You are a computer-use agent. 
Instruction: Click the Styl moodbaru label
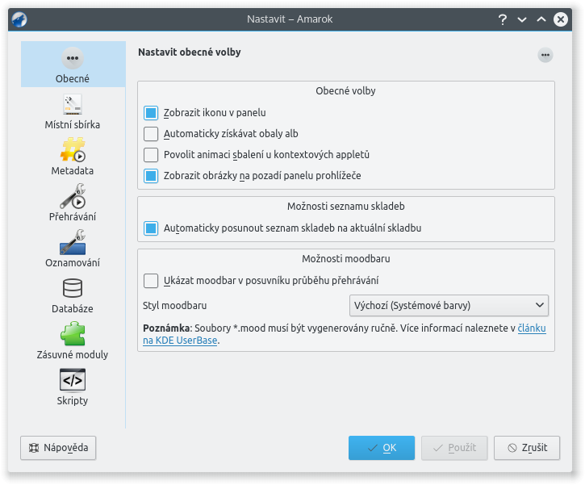click(x=174, y=306)
